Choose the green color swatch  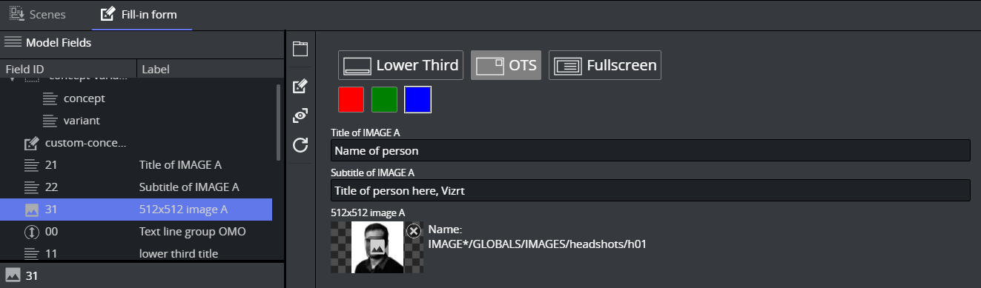pos(384,100)
